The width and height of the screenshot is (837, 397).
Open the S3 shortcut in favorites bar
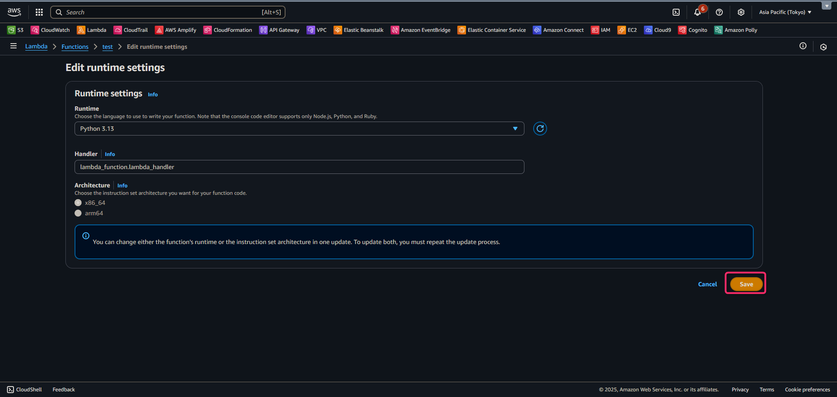click(x=16, y=30)
